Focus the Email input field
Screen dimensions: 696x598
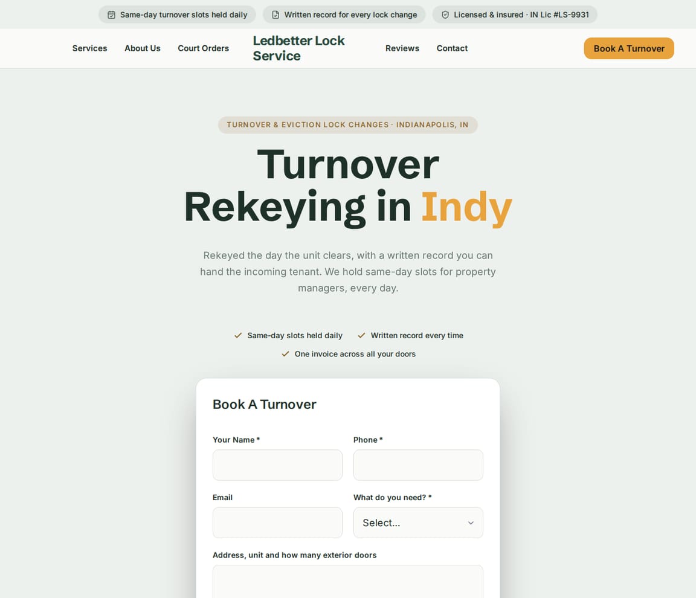click(277, 522)
